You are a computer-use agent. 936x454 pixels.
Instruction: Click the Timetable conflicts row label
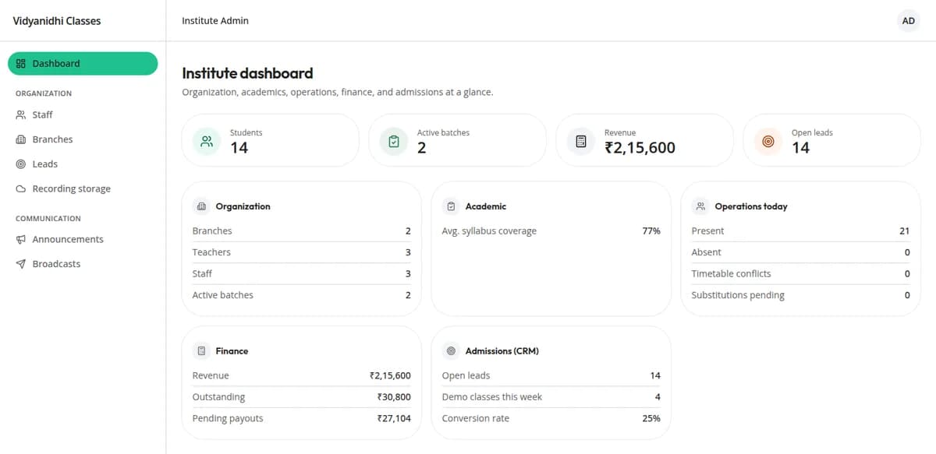point(731,274)
